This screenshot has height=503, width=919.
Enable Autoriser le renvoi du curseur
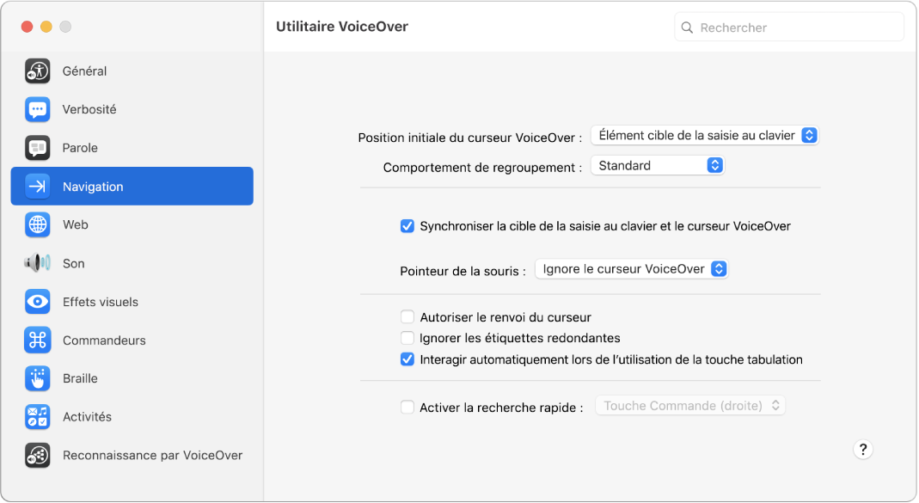click(x=407, y=316)
